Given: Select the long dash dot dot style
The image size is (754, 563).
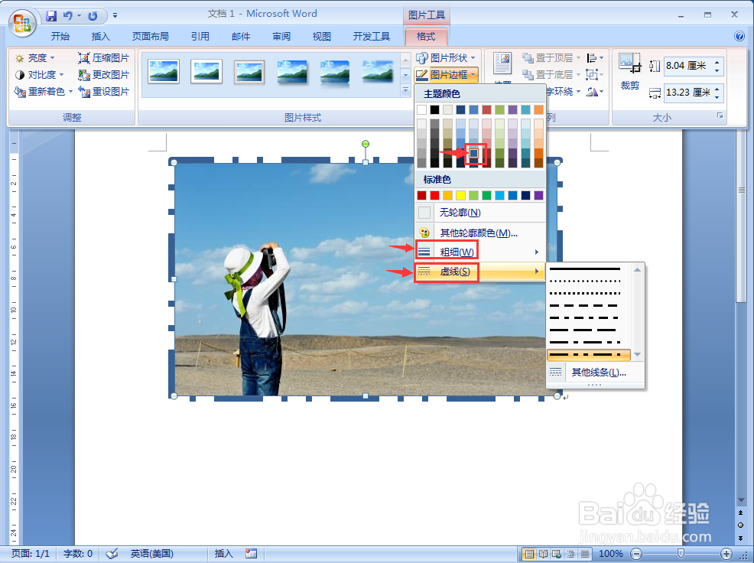Looking at the screenshot, I should click(x=589, y=355).
